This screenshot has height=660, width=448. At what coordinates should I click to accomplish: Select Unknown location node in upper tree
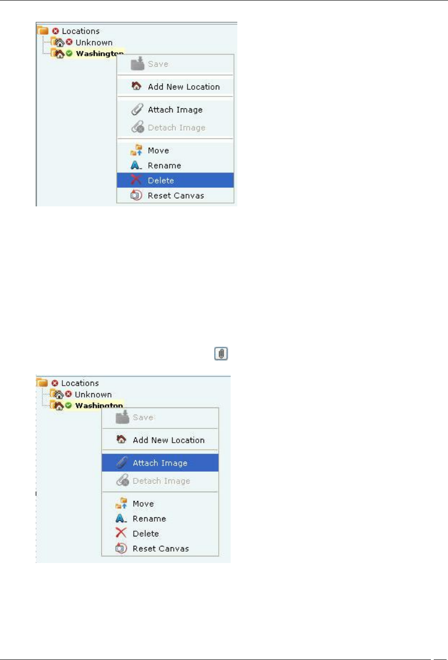tap(94, 42)
